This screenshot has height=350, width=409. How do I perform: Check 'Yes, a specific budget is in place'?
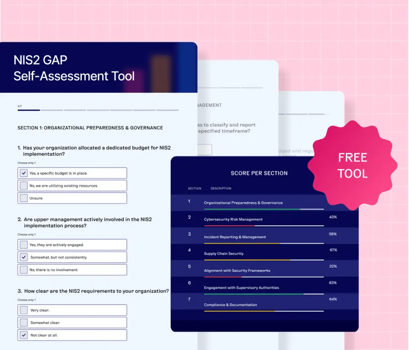click(24, 173)
